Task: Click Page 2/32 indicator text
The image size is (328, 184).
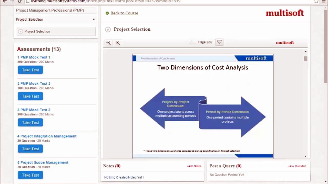Action: point(205,42)
